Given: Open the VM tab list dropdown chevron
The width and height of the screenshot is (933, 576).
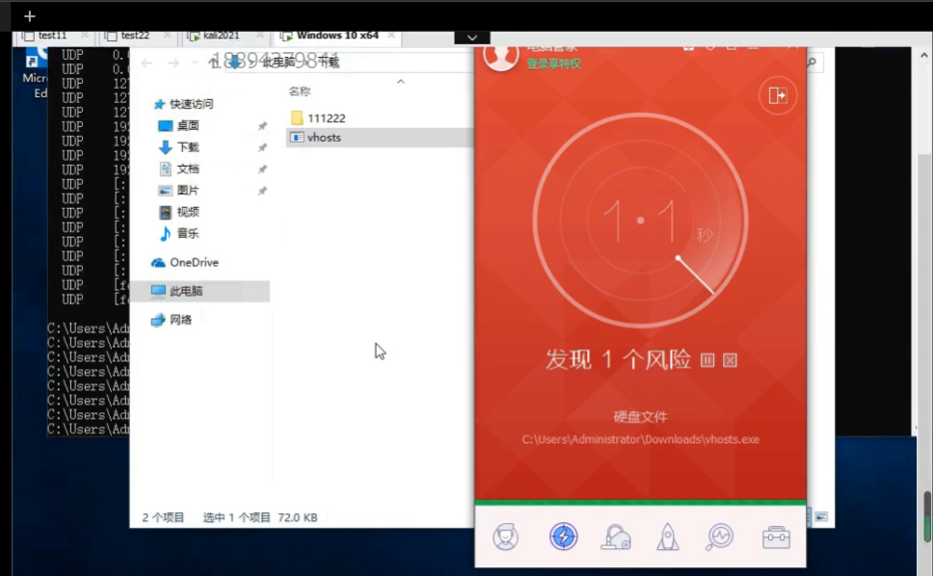Looking at the screenshot, I should (472, 38).
